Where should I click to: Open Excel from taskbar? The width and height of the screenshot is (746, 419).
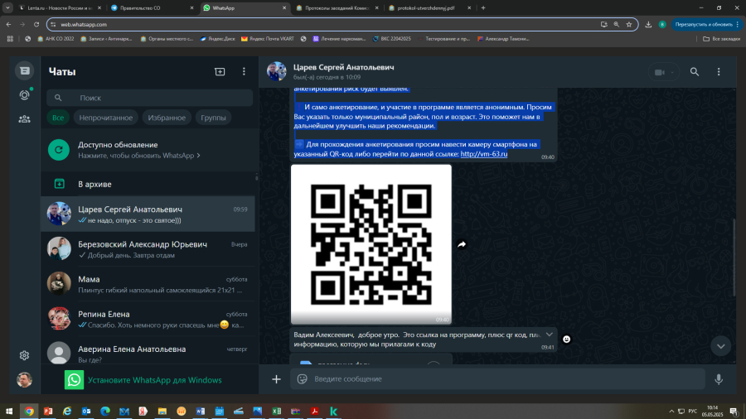point(276,411)
